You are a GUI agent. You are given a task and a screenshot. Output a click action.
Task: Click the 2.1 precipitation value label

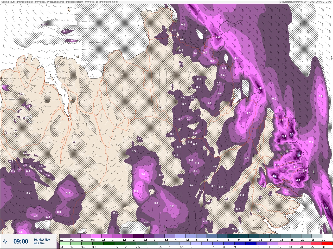coord(281,121)
